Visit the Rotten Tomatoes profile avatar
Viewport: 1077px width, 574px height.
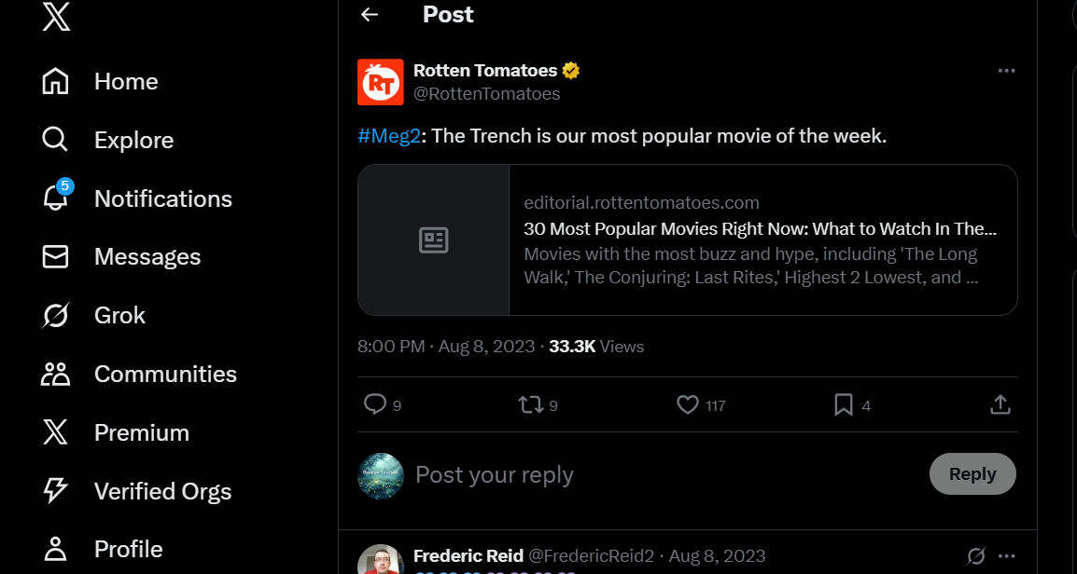pos(381,82)
